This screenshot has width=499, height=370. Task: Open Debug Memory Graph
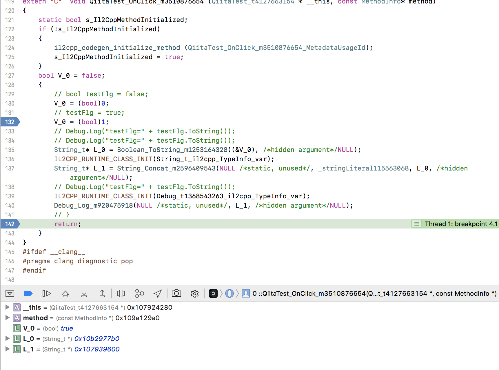[139, 293]
